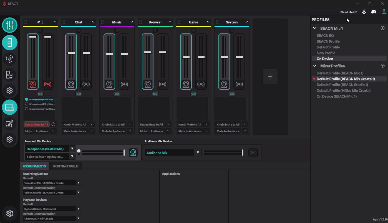Open Playback Default Communication Chat dropdown
Screen dimensions: 388x223
[52, 219]
